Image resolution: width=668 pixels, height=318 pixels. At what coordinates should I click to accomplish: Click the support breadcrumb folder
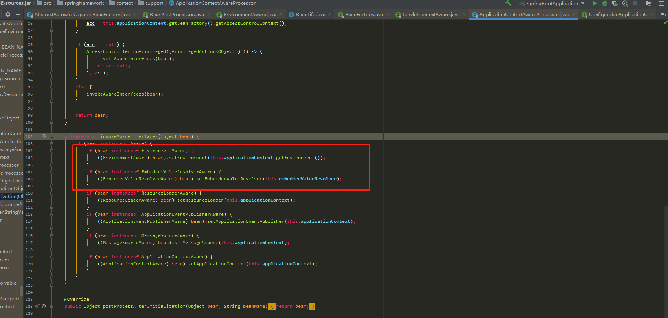(151, 3)
